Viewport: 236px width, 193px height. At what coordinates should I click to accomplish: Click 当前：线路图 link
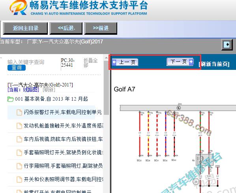pos(23,90)
